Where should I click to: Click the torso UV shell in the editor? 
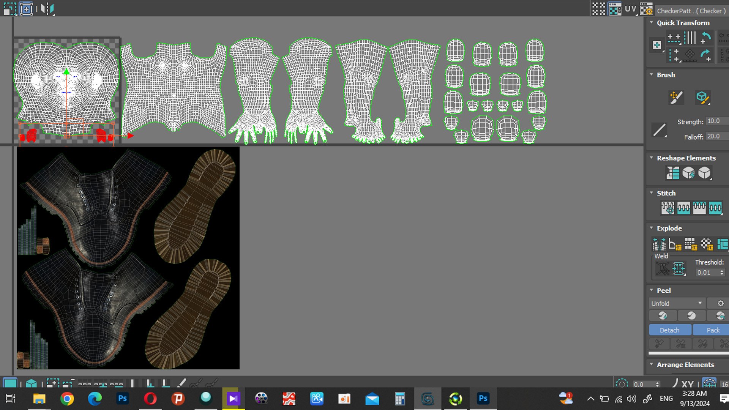tap(174, 89)
